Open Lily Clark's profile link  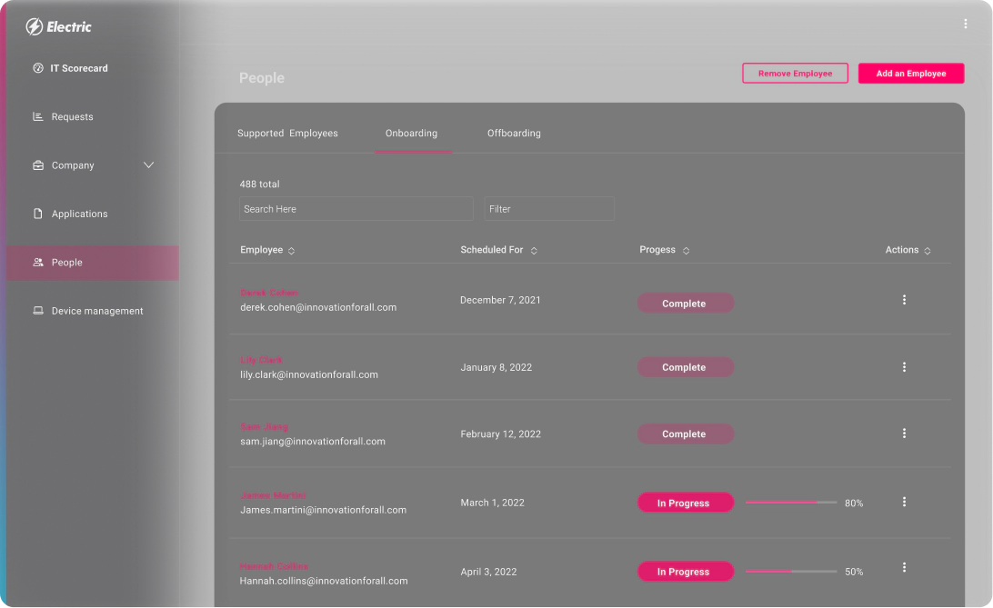pos(261,359)
